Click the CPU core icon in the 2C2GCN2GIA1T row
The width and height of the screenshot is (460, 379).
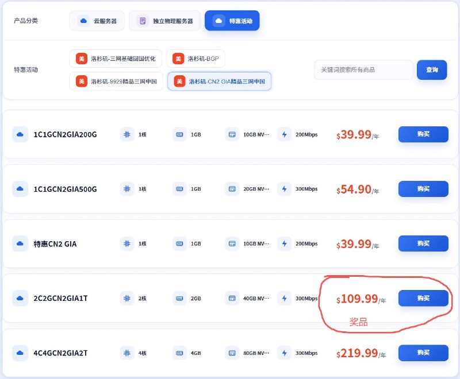point(127,298)
